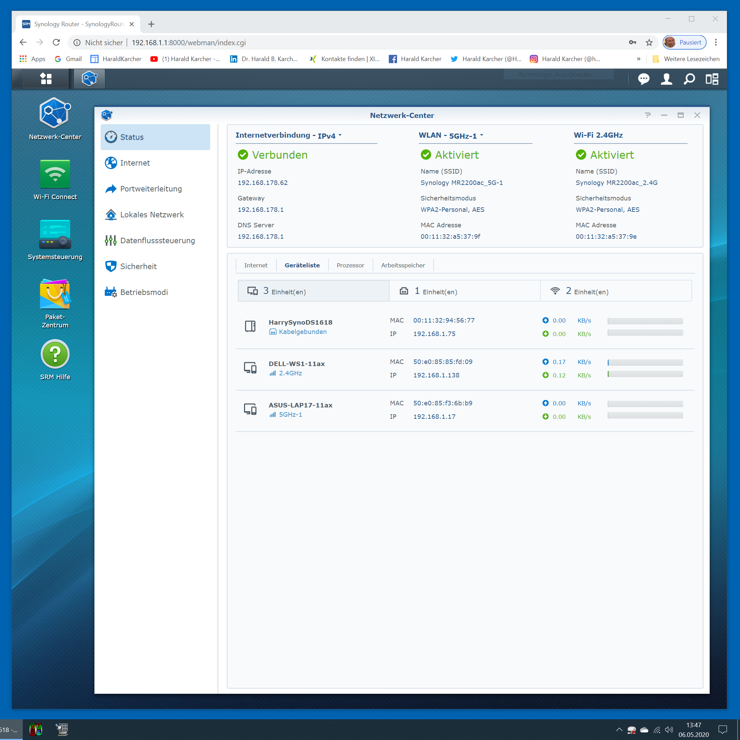The height and width of the screenshot is (740, 740).
Task: Click the browser address bar URL
Action: [189, 42]
